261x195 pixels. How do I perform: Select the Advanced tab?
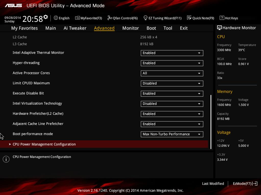coord(104,28)
